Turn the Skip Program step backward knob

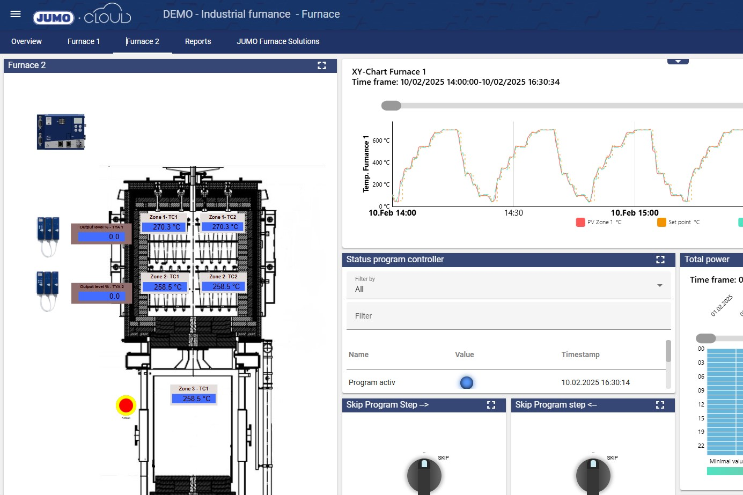(593, 475)
